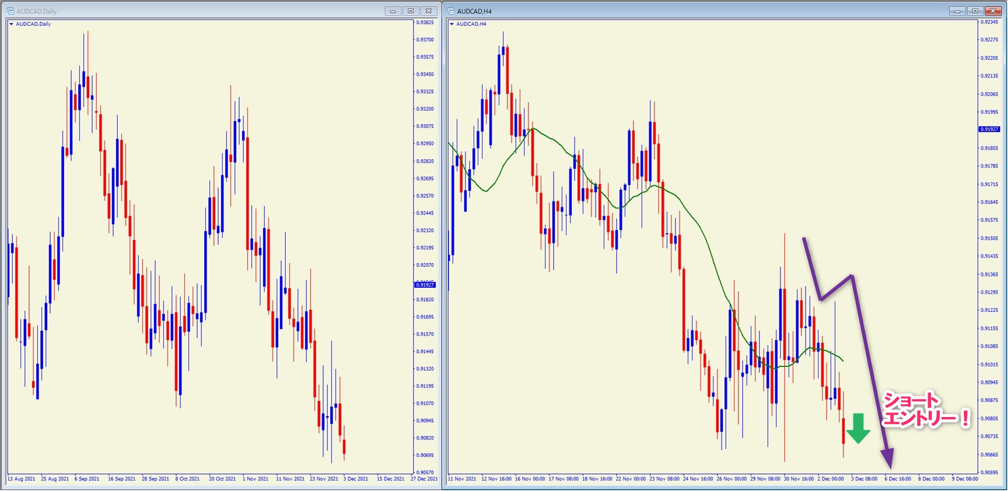Click the 0.91785 price level on H4 axis
The width and height of the screenshot is (1008, 491).
(990, 166)
